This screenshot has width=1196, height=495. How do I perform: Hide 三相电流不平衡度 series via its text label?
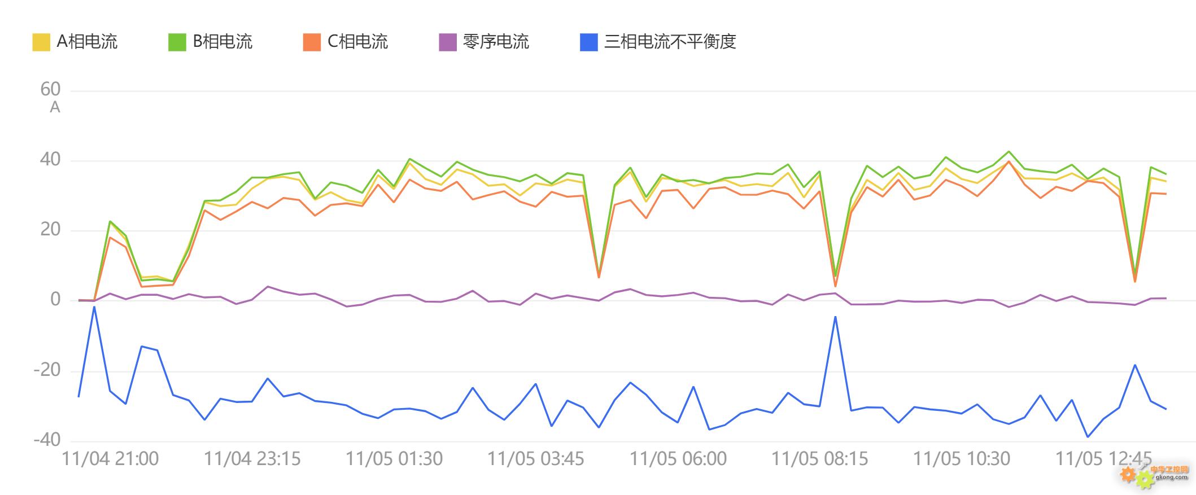click(x=670, y=42)
